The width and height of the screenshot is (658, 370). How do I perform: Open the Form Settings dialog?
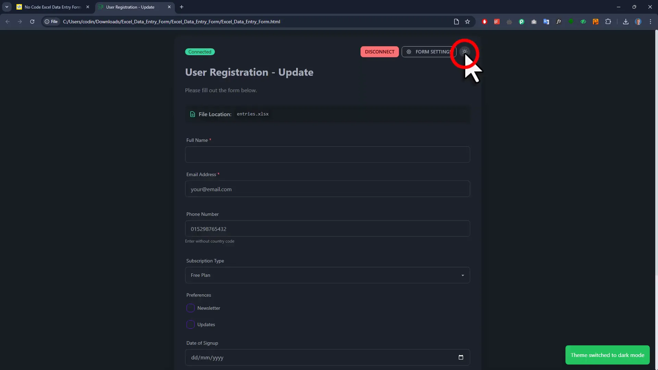click(429, 52)
